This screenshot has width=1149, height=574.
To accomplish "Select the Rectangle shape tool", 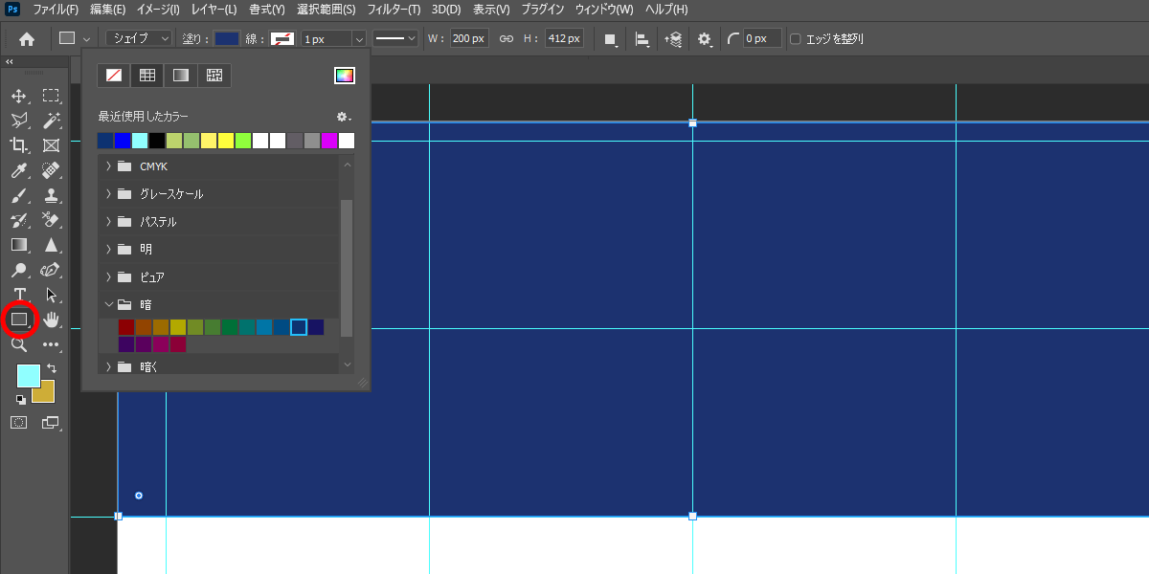I will point(19,320).
